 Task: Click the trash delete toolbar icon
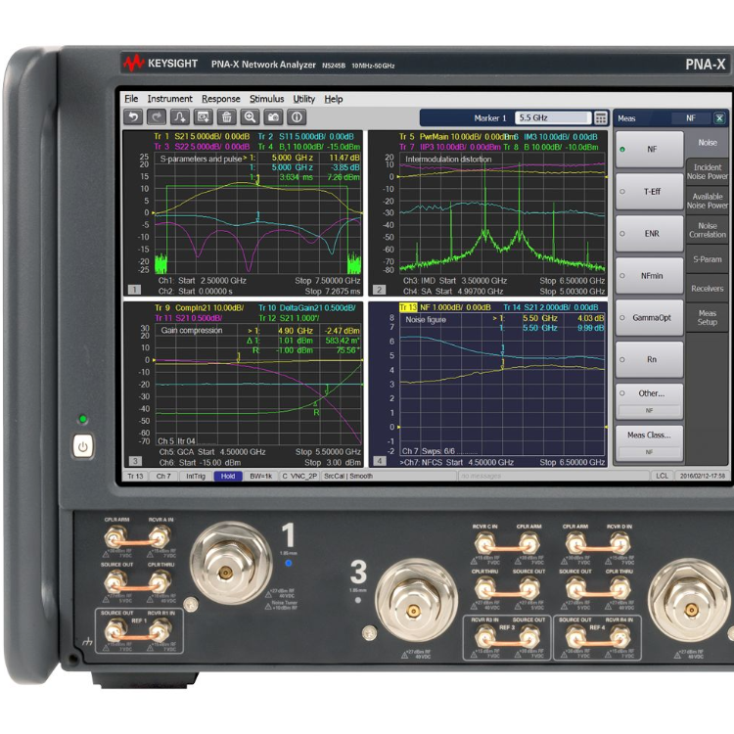[x=227, y=117]
